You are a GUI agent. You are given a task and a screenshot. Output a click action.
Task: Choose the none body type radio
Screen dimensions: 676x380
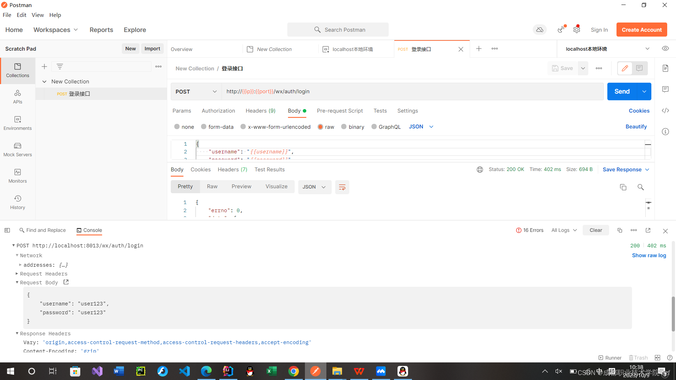(x=177, y=127)
